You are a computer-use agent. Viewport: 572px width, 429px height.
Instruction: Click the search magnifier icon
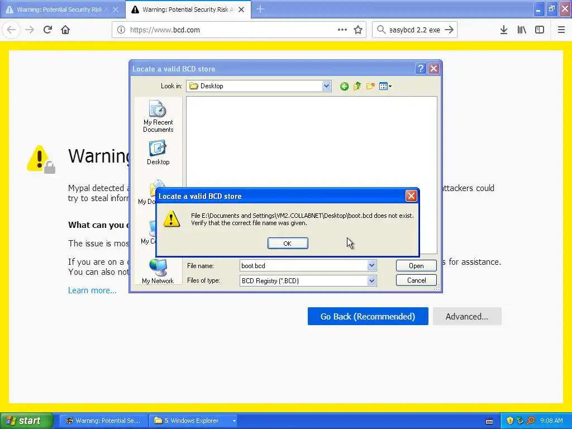pos(381,30)
